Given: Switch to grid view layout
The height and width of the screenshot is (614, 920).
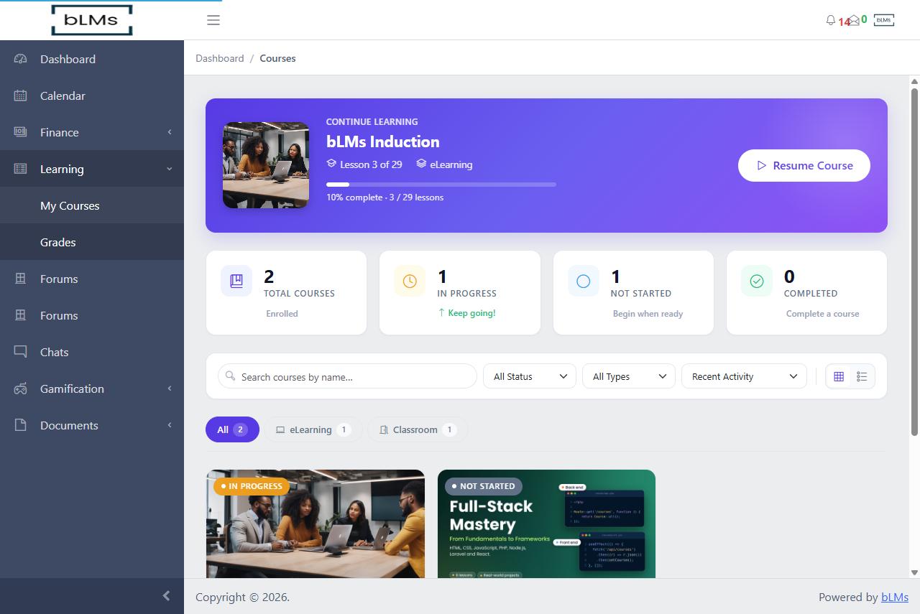Looking at the screenshot, I should [x=839, y=376].
